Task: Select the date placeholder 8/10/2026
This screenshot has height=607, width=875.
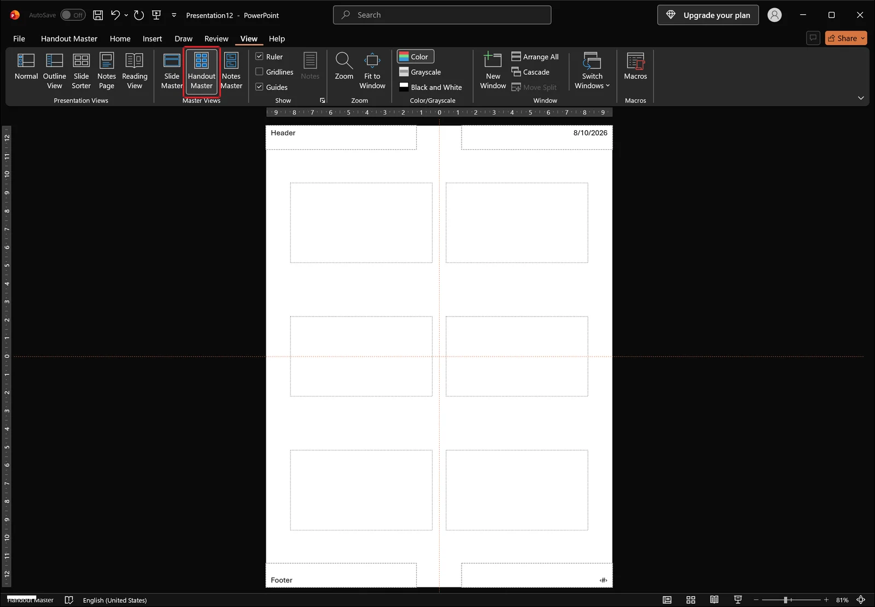Action: (x=536, y=137)
